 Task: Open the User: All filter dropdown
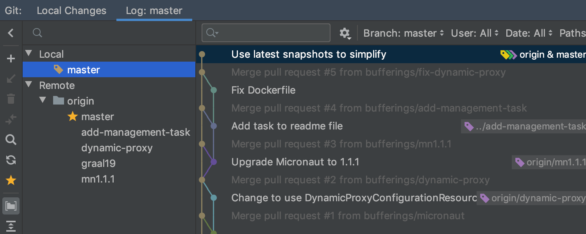pyautogui.click(x=475, y=33)
